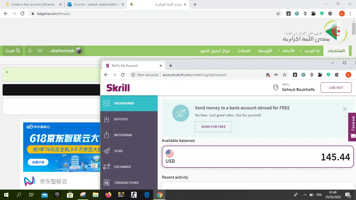Click the Skrill address bar URL
This screenshot has width=356, height=200.
(x=194, y=75)
